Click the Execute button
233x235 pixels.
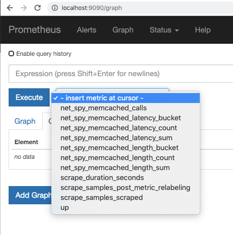[x=29, y=97]
